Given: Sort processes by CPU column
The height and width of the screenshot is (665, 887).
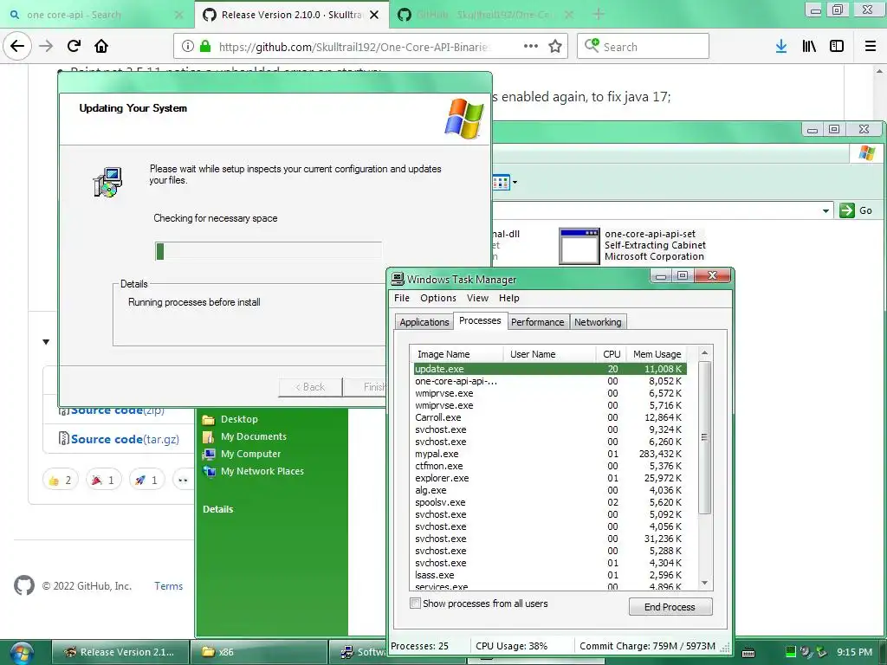Looking at the screenshot, I should click(611, 354).
